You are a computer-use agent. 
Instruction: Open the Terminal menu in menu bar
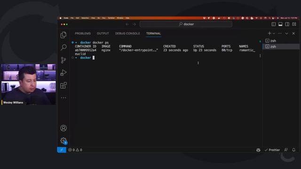point(111,18)
